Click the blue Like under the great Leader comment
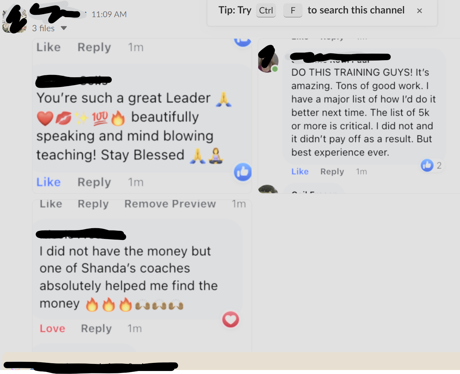Image resolution: width=460 pixels, height=374 pixels. 49,182
